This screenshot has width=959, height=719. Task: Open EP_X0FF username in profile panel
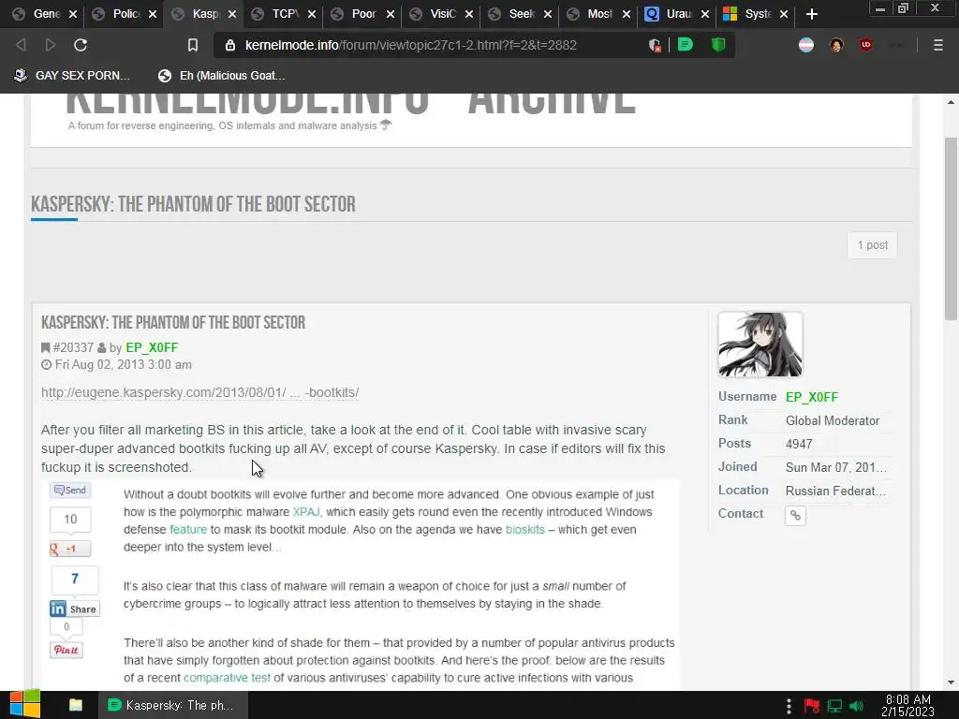point(812,397)
